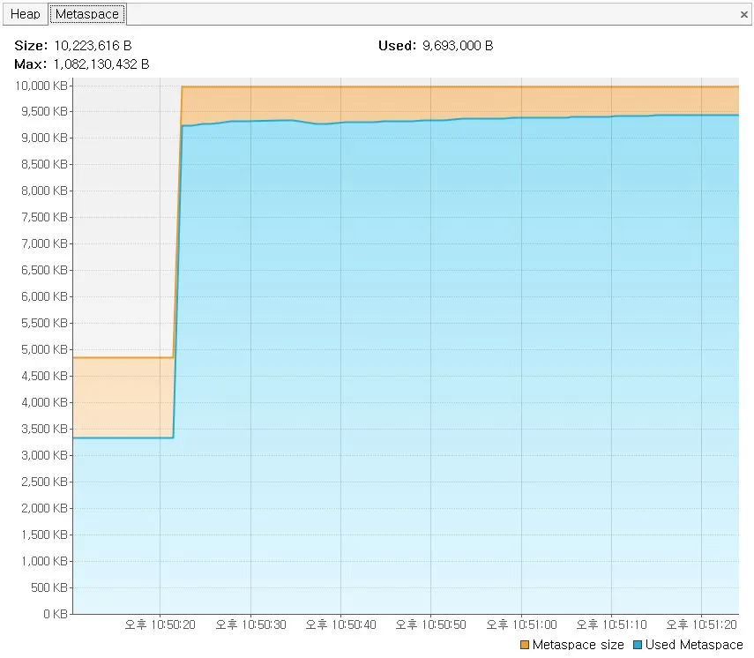Click the 5,000 KB gridline label
The height and width of the screenshot is (658, 754).
(47, 349)
